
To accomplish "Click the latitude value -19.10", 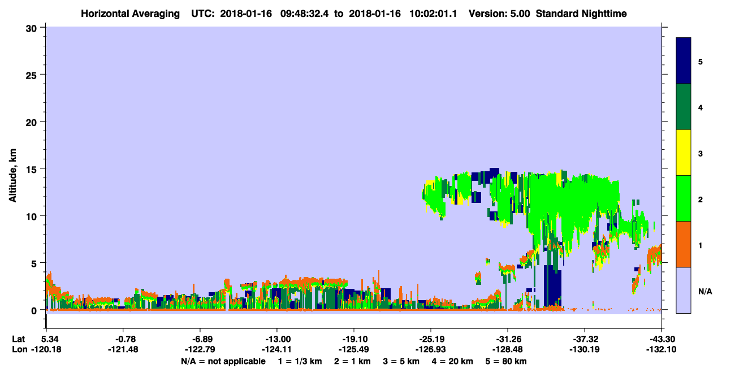I will [354, 339].
